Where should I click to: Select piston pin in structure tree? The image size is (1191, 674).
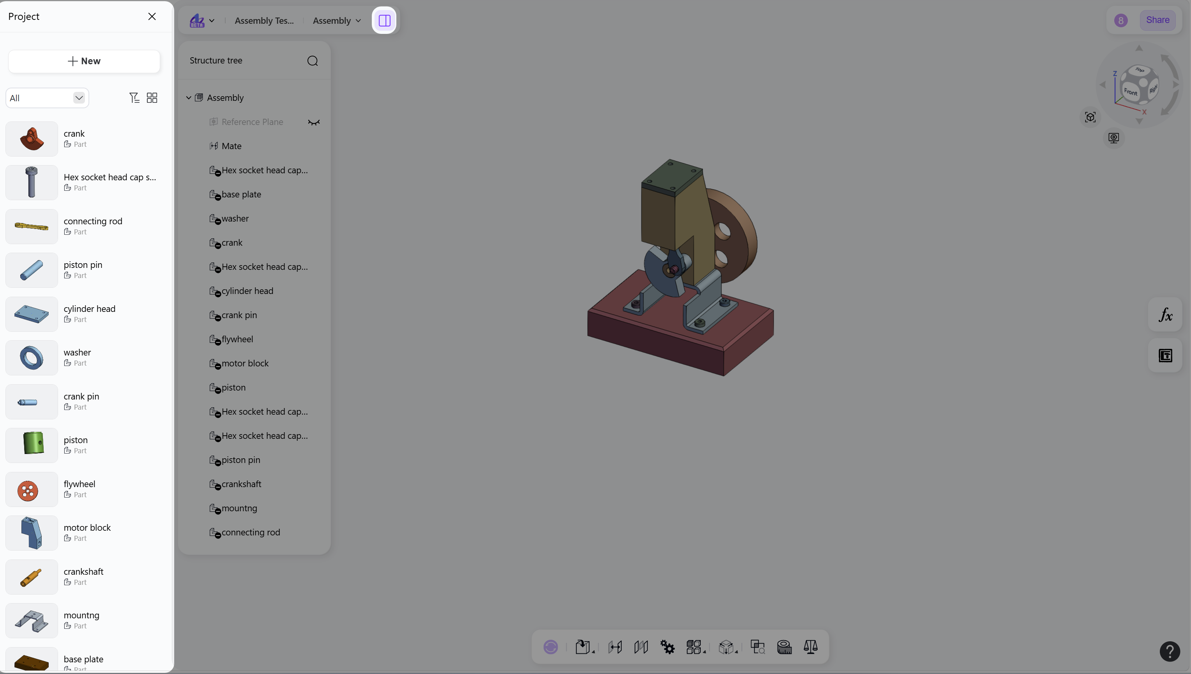click(241, 460)
